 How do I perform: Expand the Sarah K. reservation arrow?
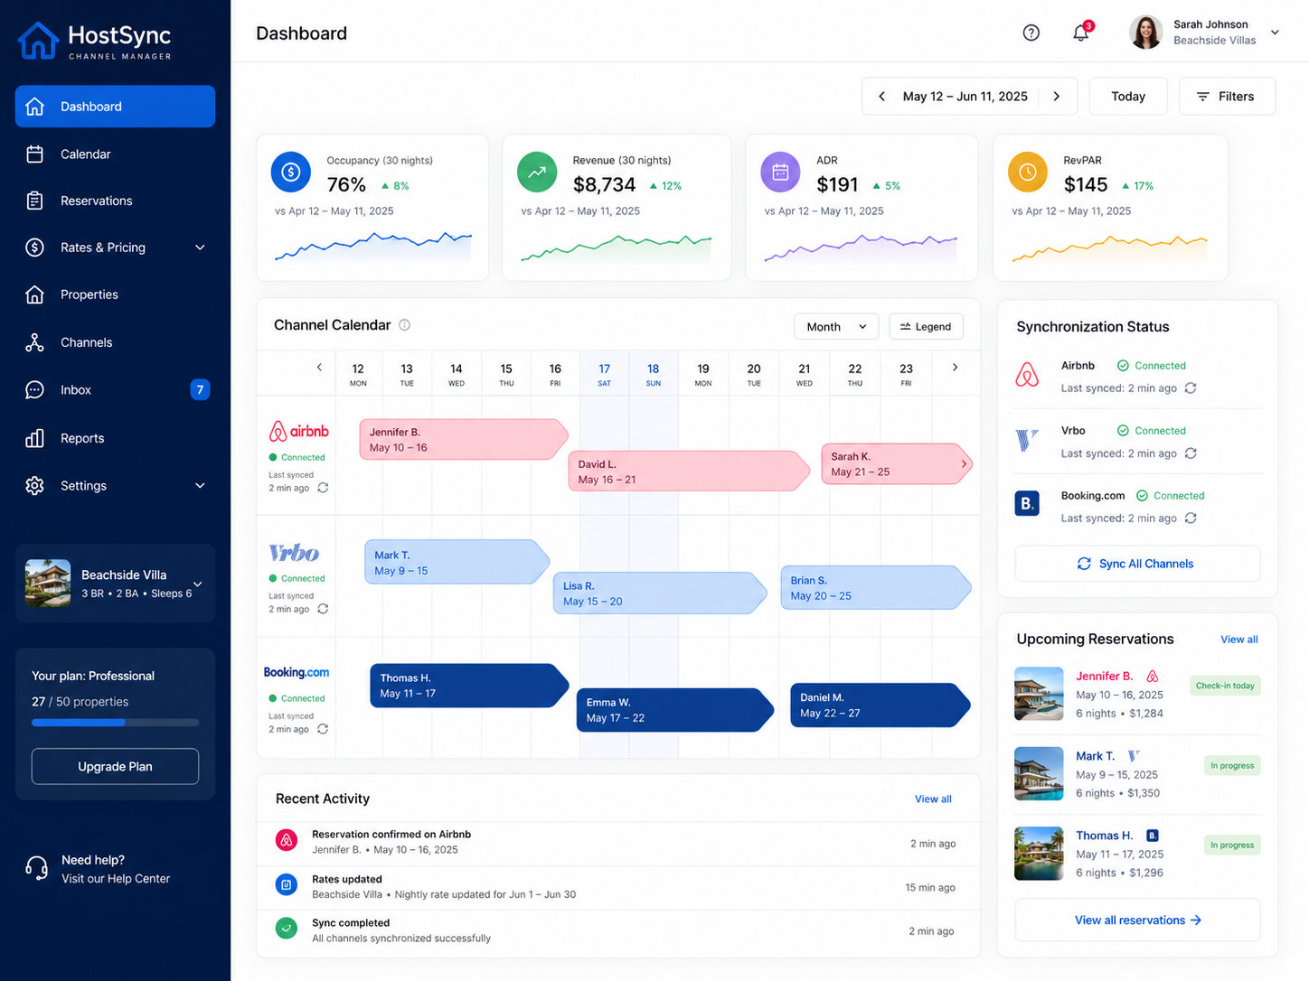click(964, 464)
